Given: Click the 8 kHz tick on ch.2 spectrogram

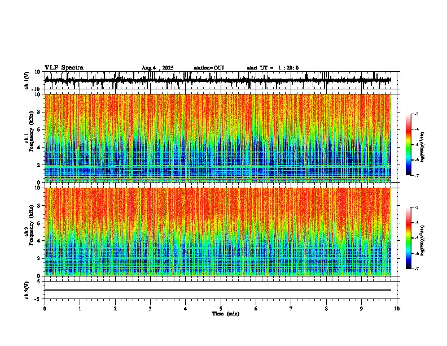Looking at the screenshot, I should 39,206.
